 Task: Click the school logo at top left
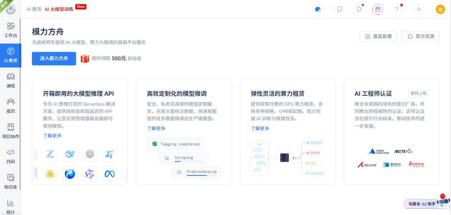tap(11, 9)
